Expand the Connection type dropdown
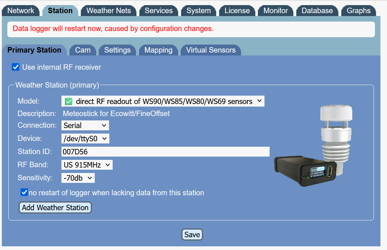Viewport: 387px width, 250px height. click(85, 126)
